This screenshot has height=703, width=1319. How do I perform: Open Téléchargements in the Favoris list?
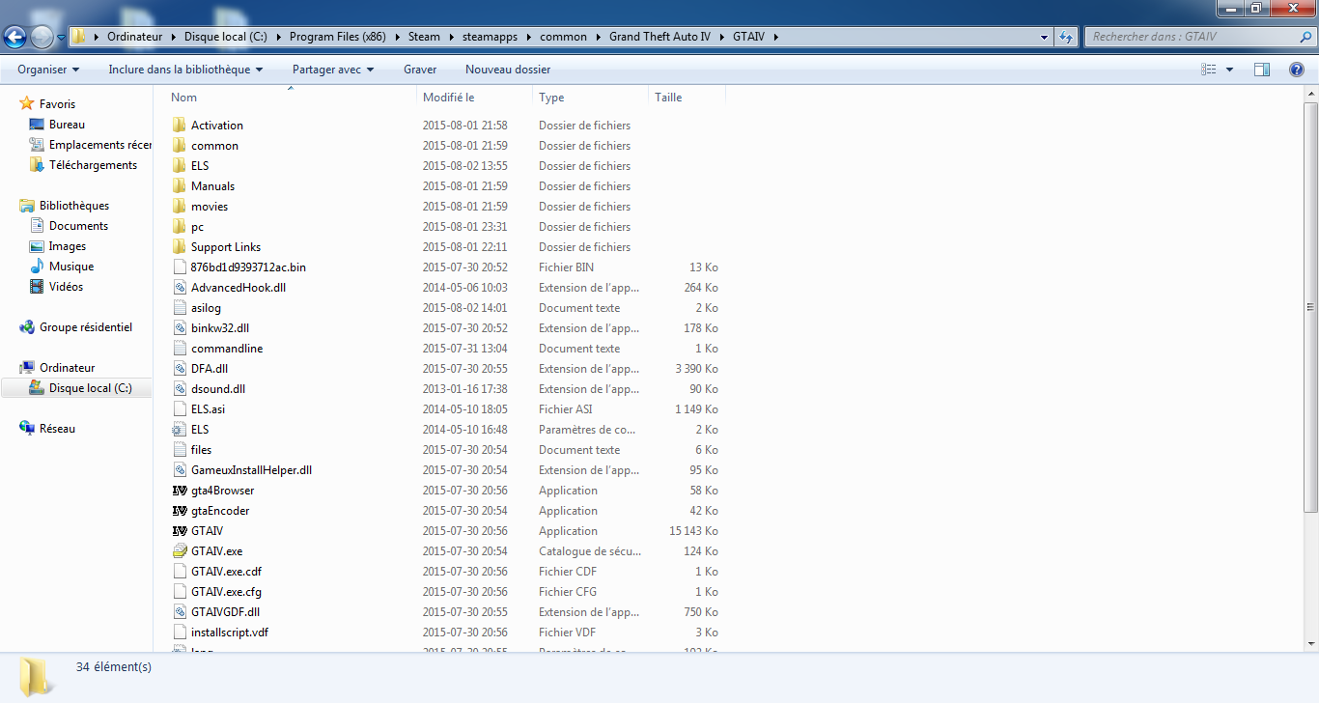[x=93, y=165]
